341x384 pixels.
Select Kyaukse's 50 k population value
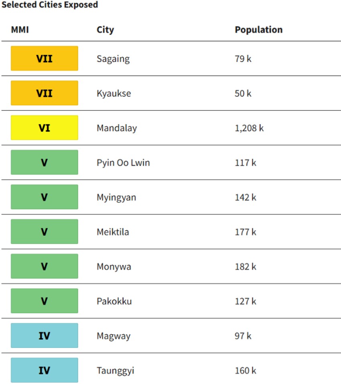click(243, 94)
